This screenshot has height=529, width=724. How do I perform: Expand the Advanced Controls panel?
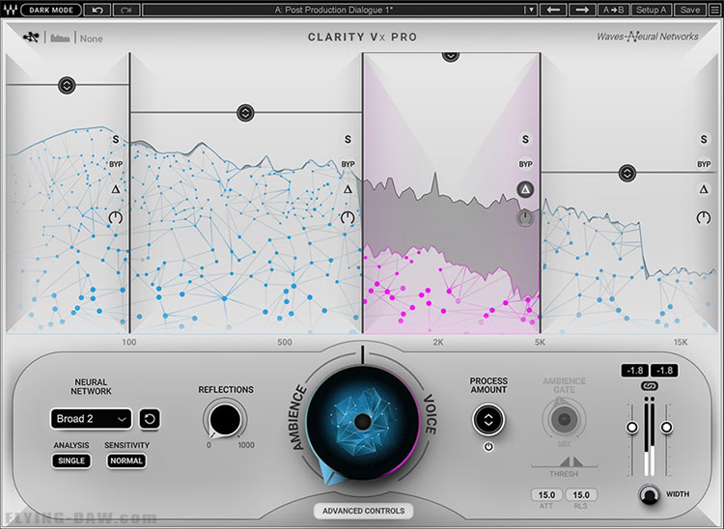(363, 511)
